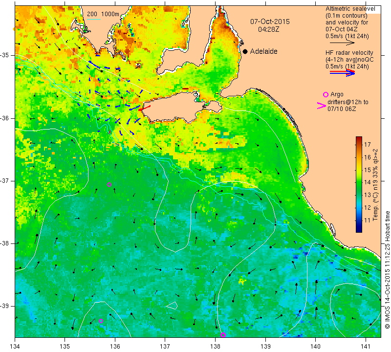This screenshot has height=352, width=391.
Task: Click the date text 07-Oct-2015
Action: [270, 22]
